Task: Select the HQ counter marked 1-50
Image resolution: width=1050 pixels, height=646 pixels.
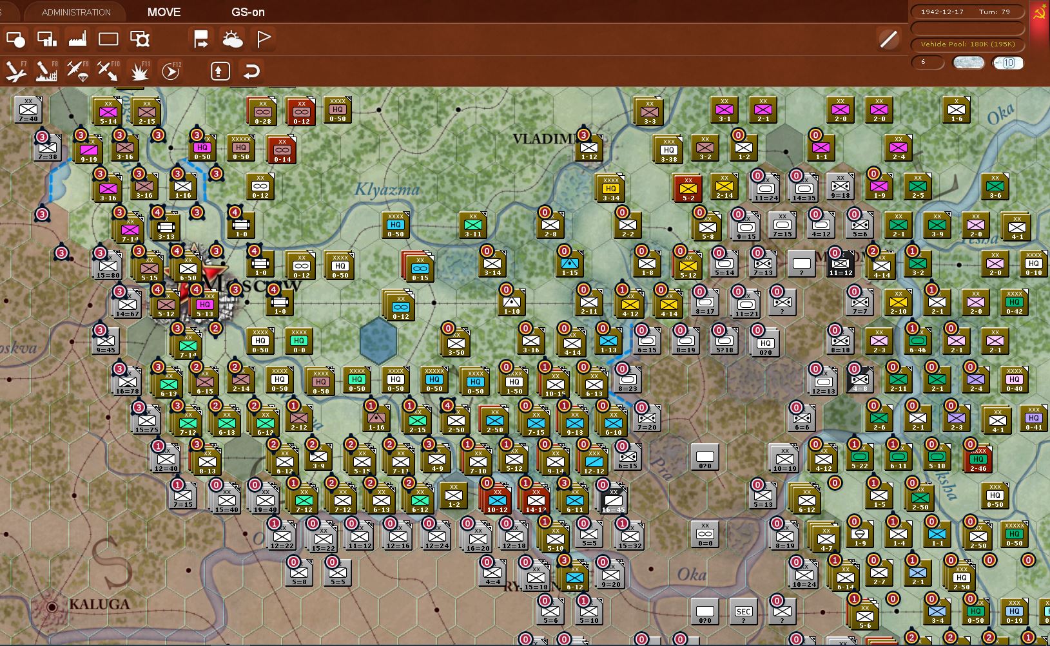Action: [514, 382]
